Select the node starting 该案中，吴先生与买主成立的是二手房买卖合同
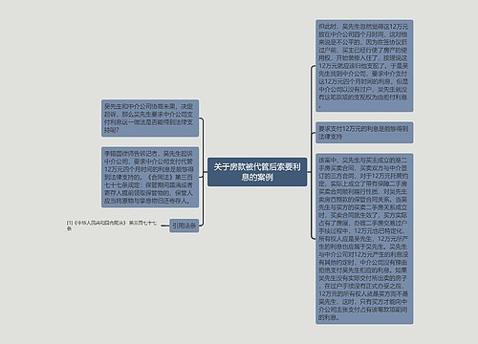Viewport: 478px width, 344px height. point(364,239)
